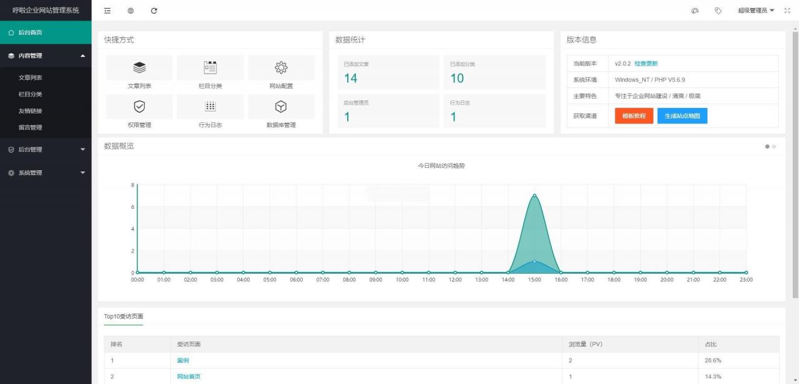This screenshot has height=384, width=799.
Task: Go to 后台首页 in sidebar
Action: (x=46, y=32)
